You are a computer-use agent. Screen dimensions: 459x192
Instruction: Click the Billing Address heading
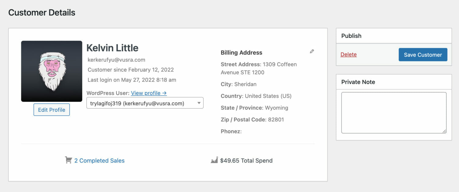pos(241,53)
